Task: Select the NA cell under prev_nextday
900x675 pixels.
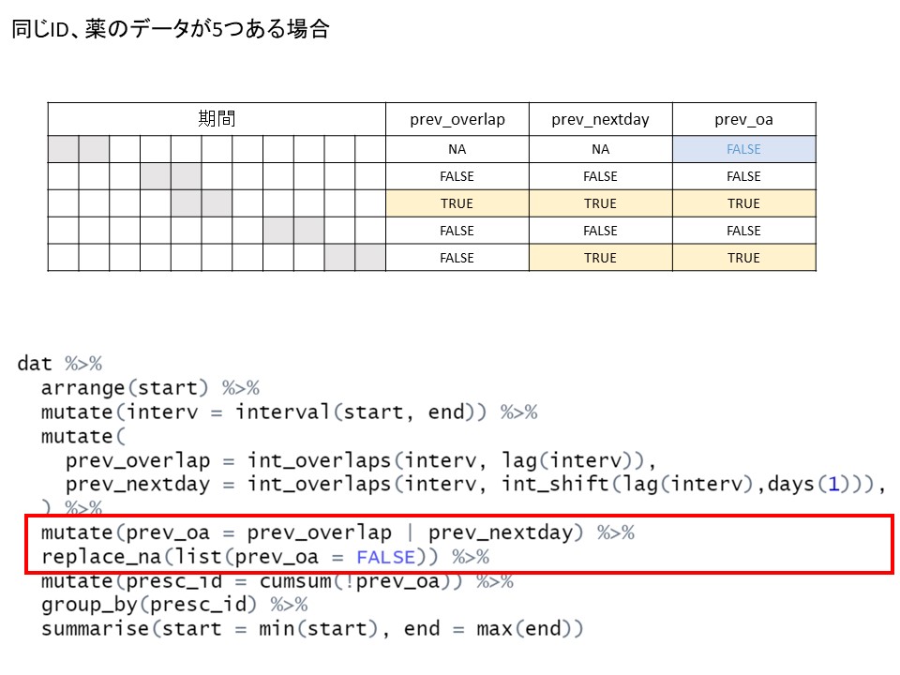Action: pos(600,149)
